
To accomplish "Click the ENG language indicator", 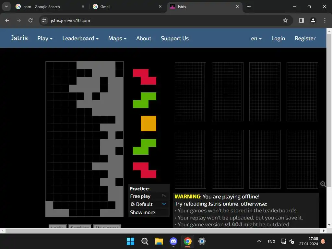I will 271,241.
